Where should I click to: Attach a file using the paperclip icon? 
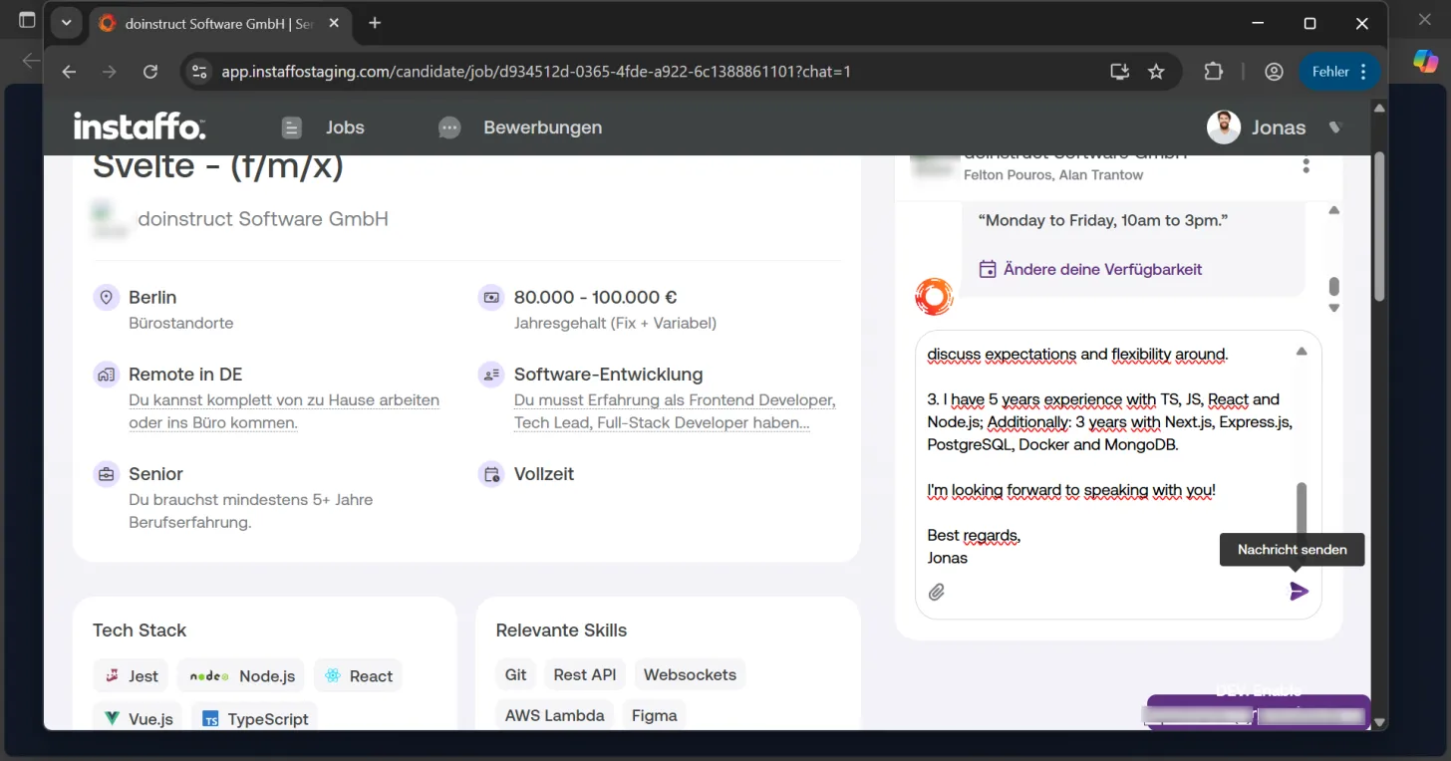[937, 593]
